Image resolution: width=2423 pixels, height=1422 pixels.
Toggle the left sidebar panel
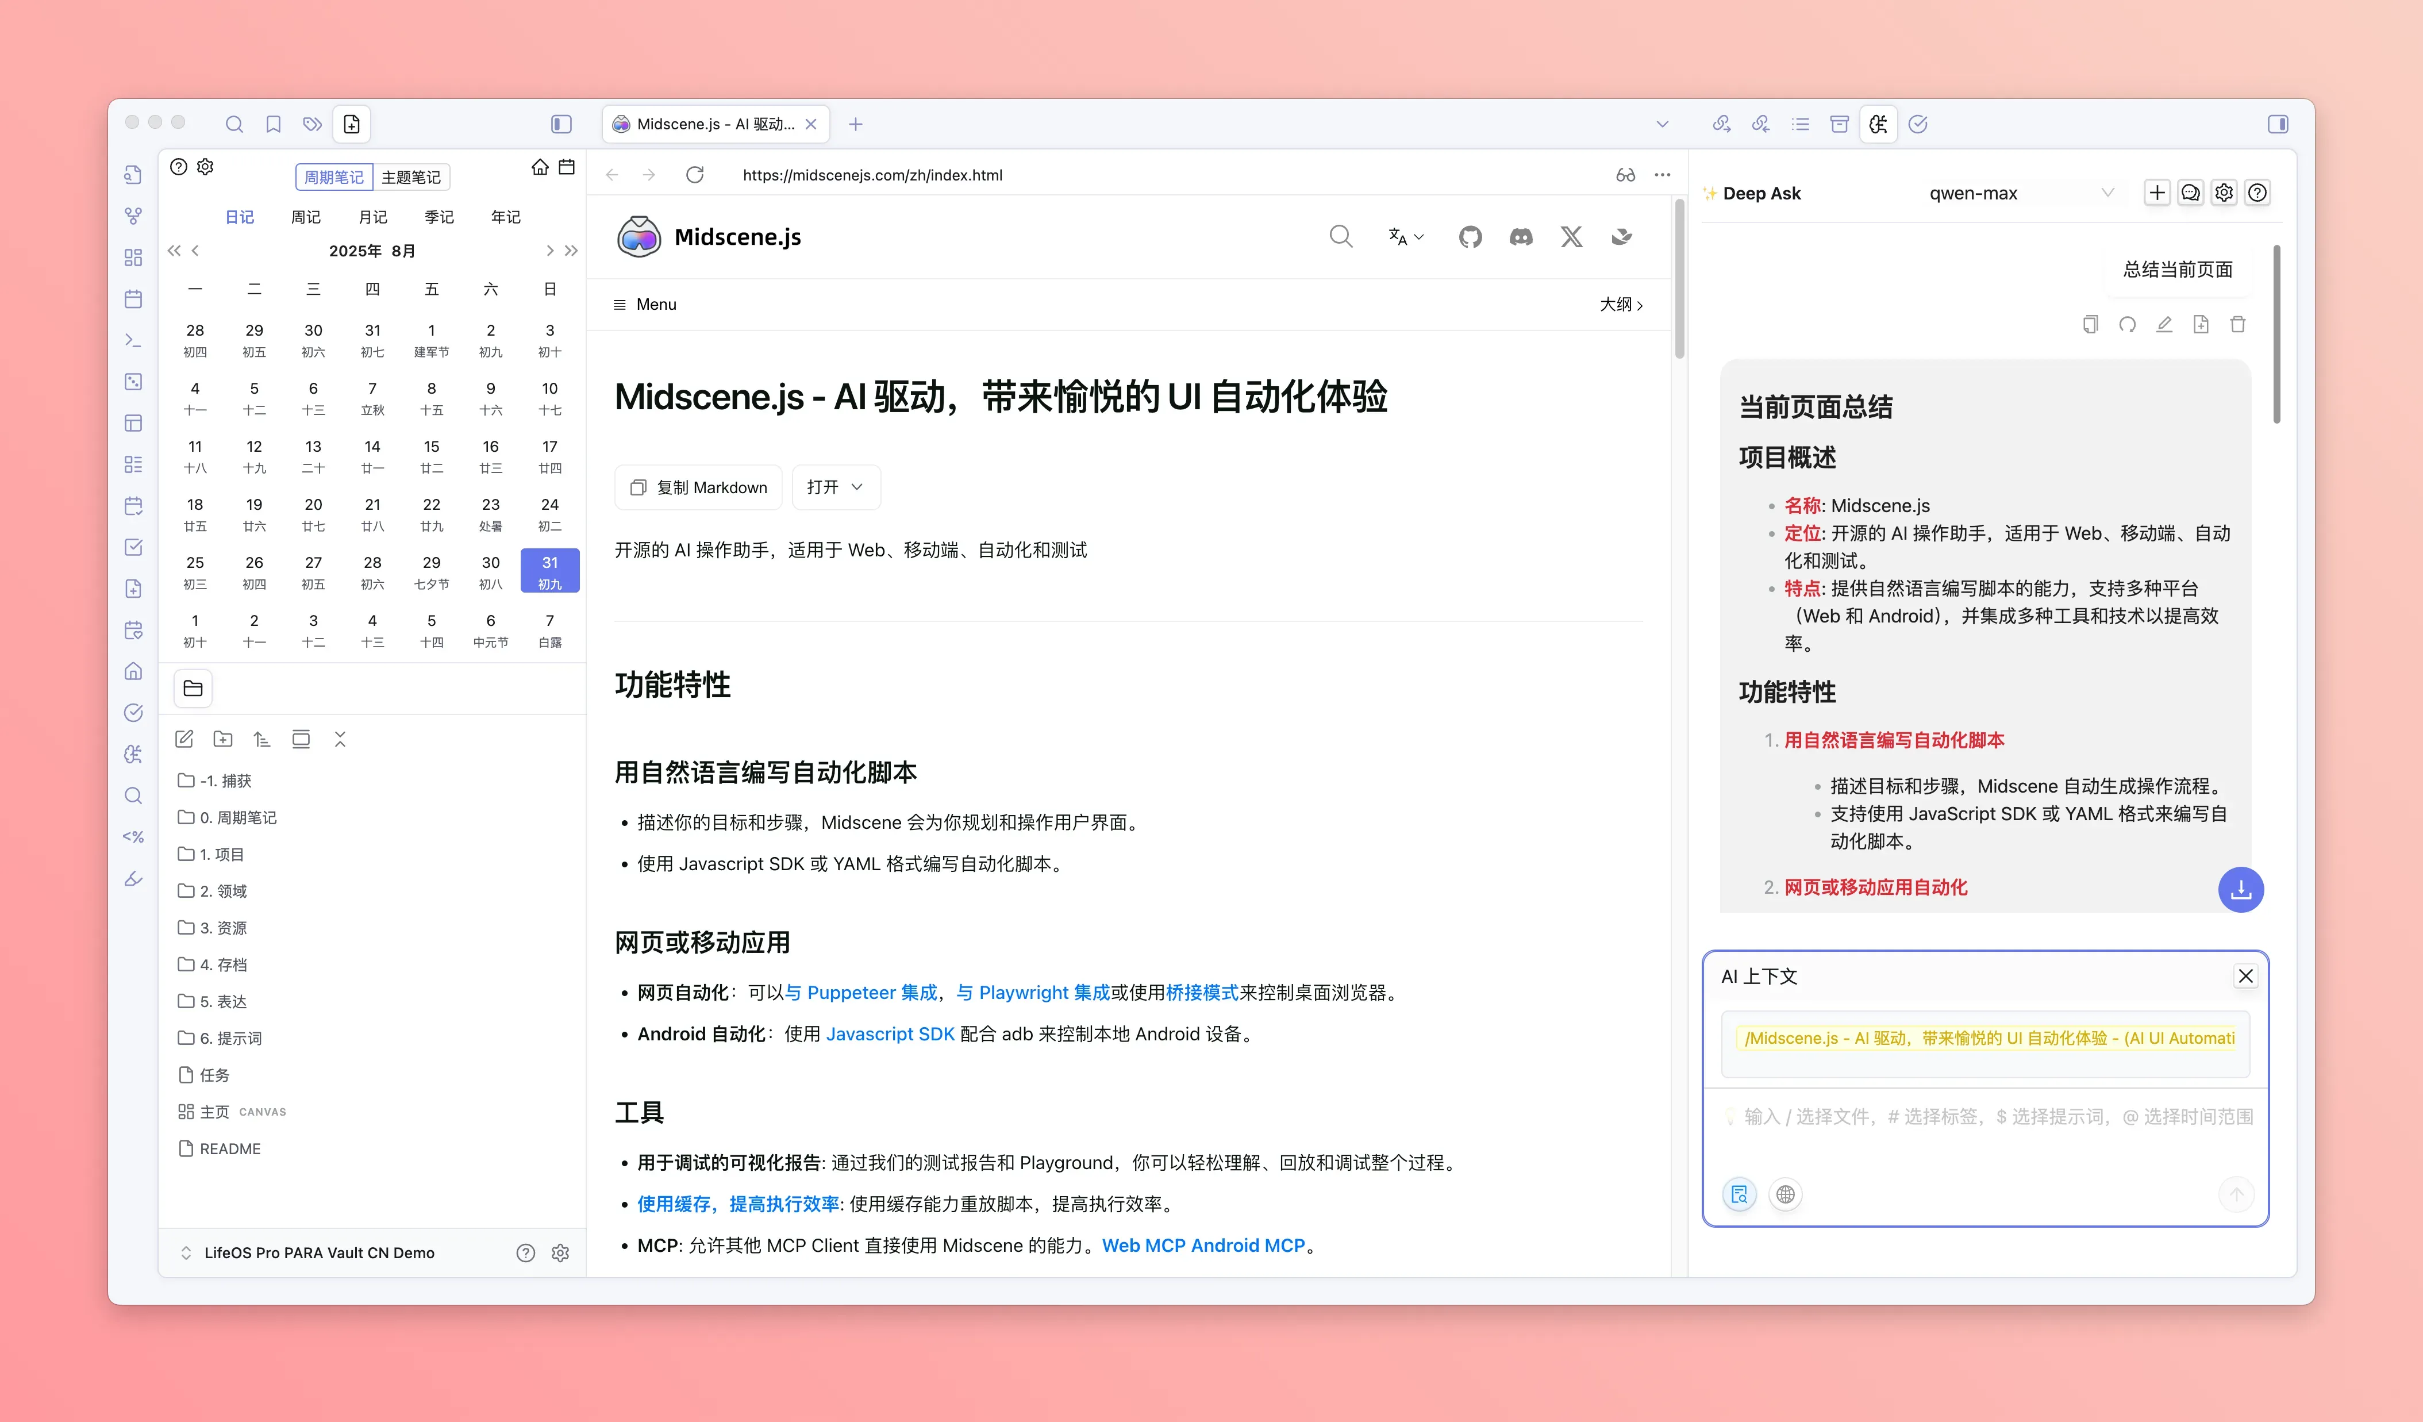(560, 124)
